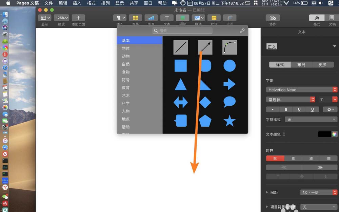Screen dimensions: 339x212
Task: Insert the square callout shape
Action: click(181, 121)
